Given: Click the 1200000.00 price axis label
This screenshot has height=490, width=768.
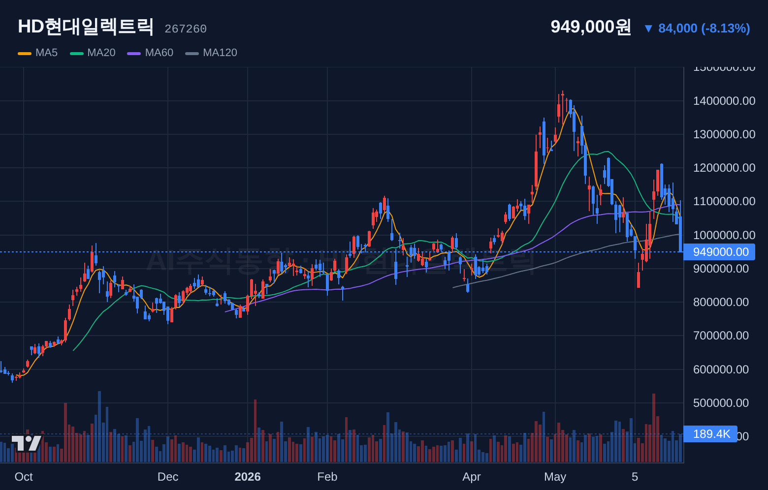Looking at the screenshot, I should (724, 168).
